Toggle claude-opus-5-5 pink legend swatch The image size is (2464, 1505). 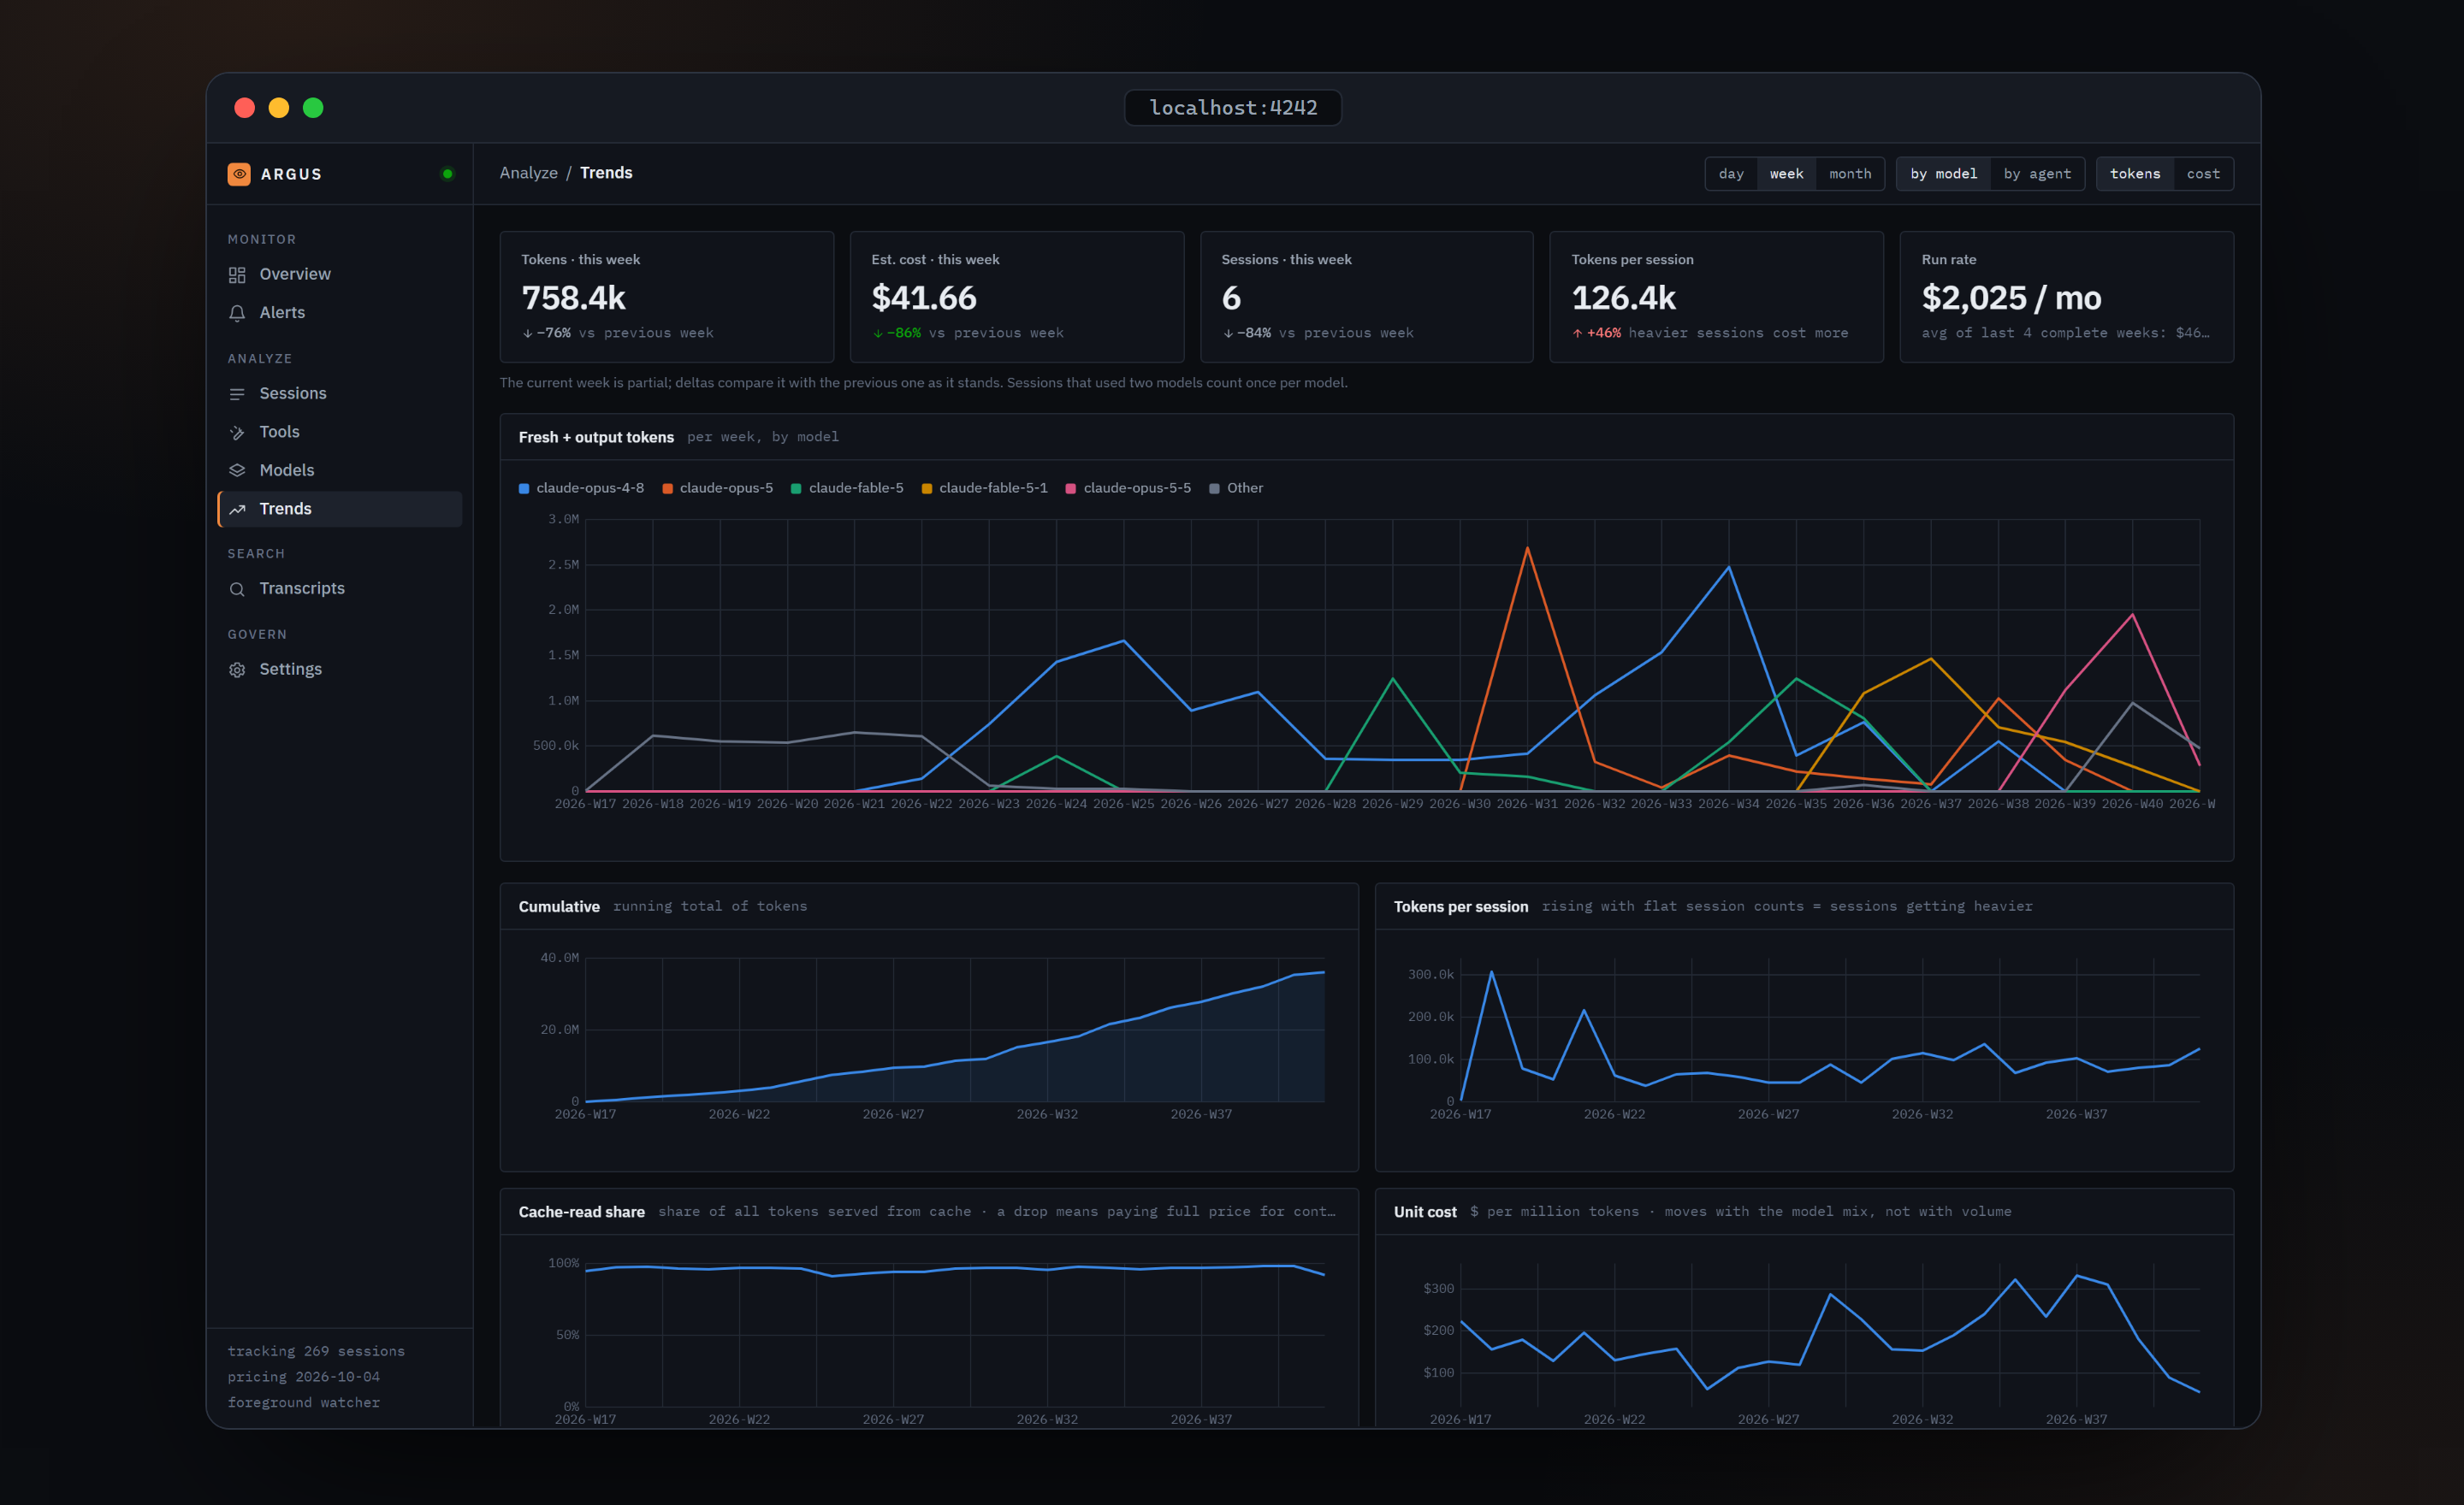(x=1071, y=488)
